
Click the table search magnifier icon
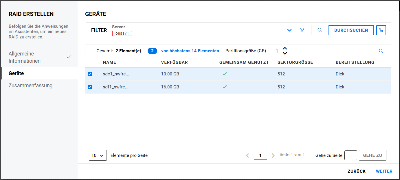pyautogui.click(x=381, y=51)
